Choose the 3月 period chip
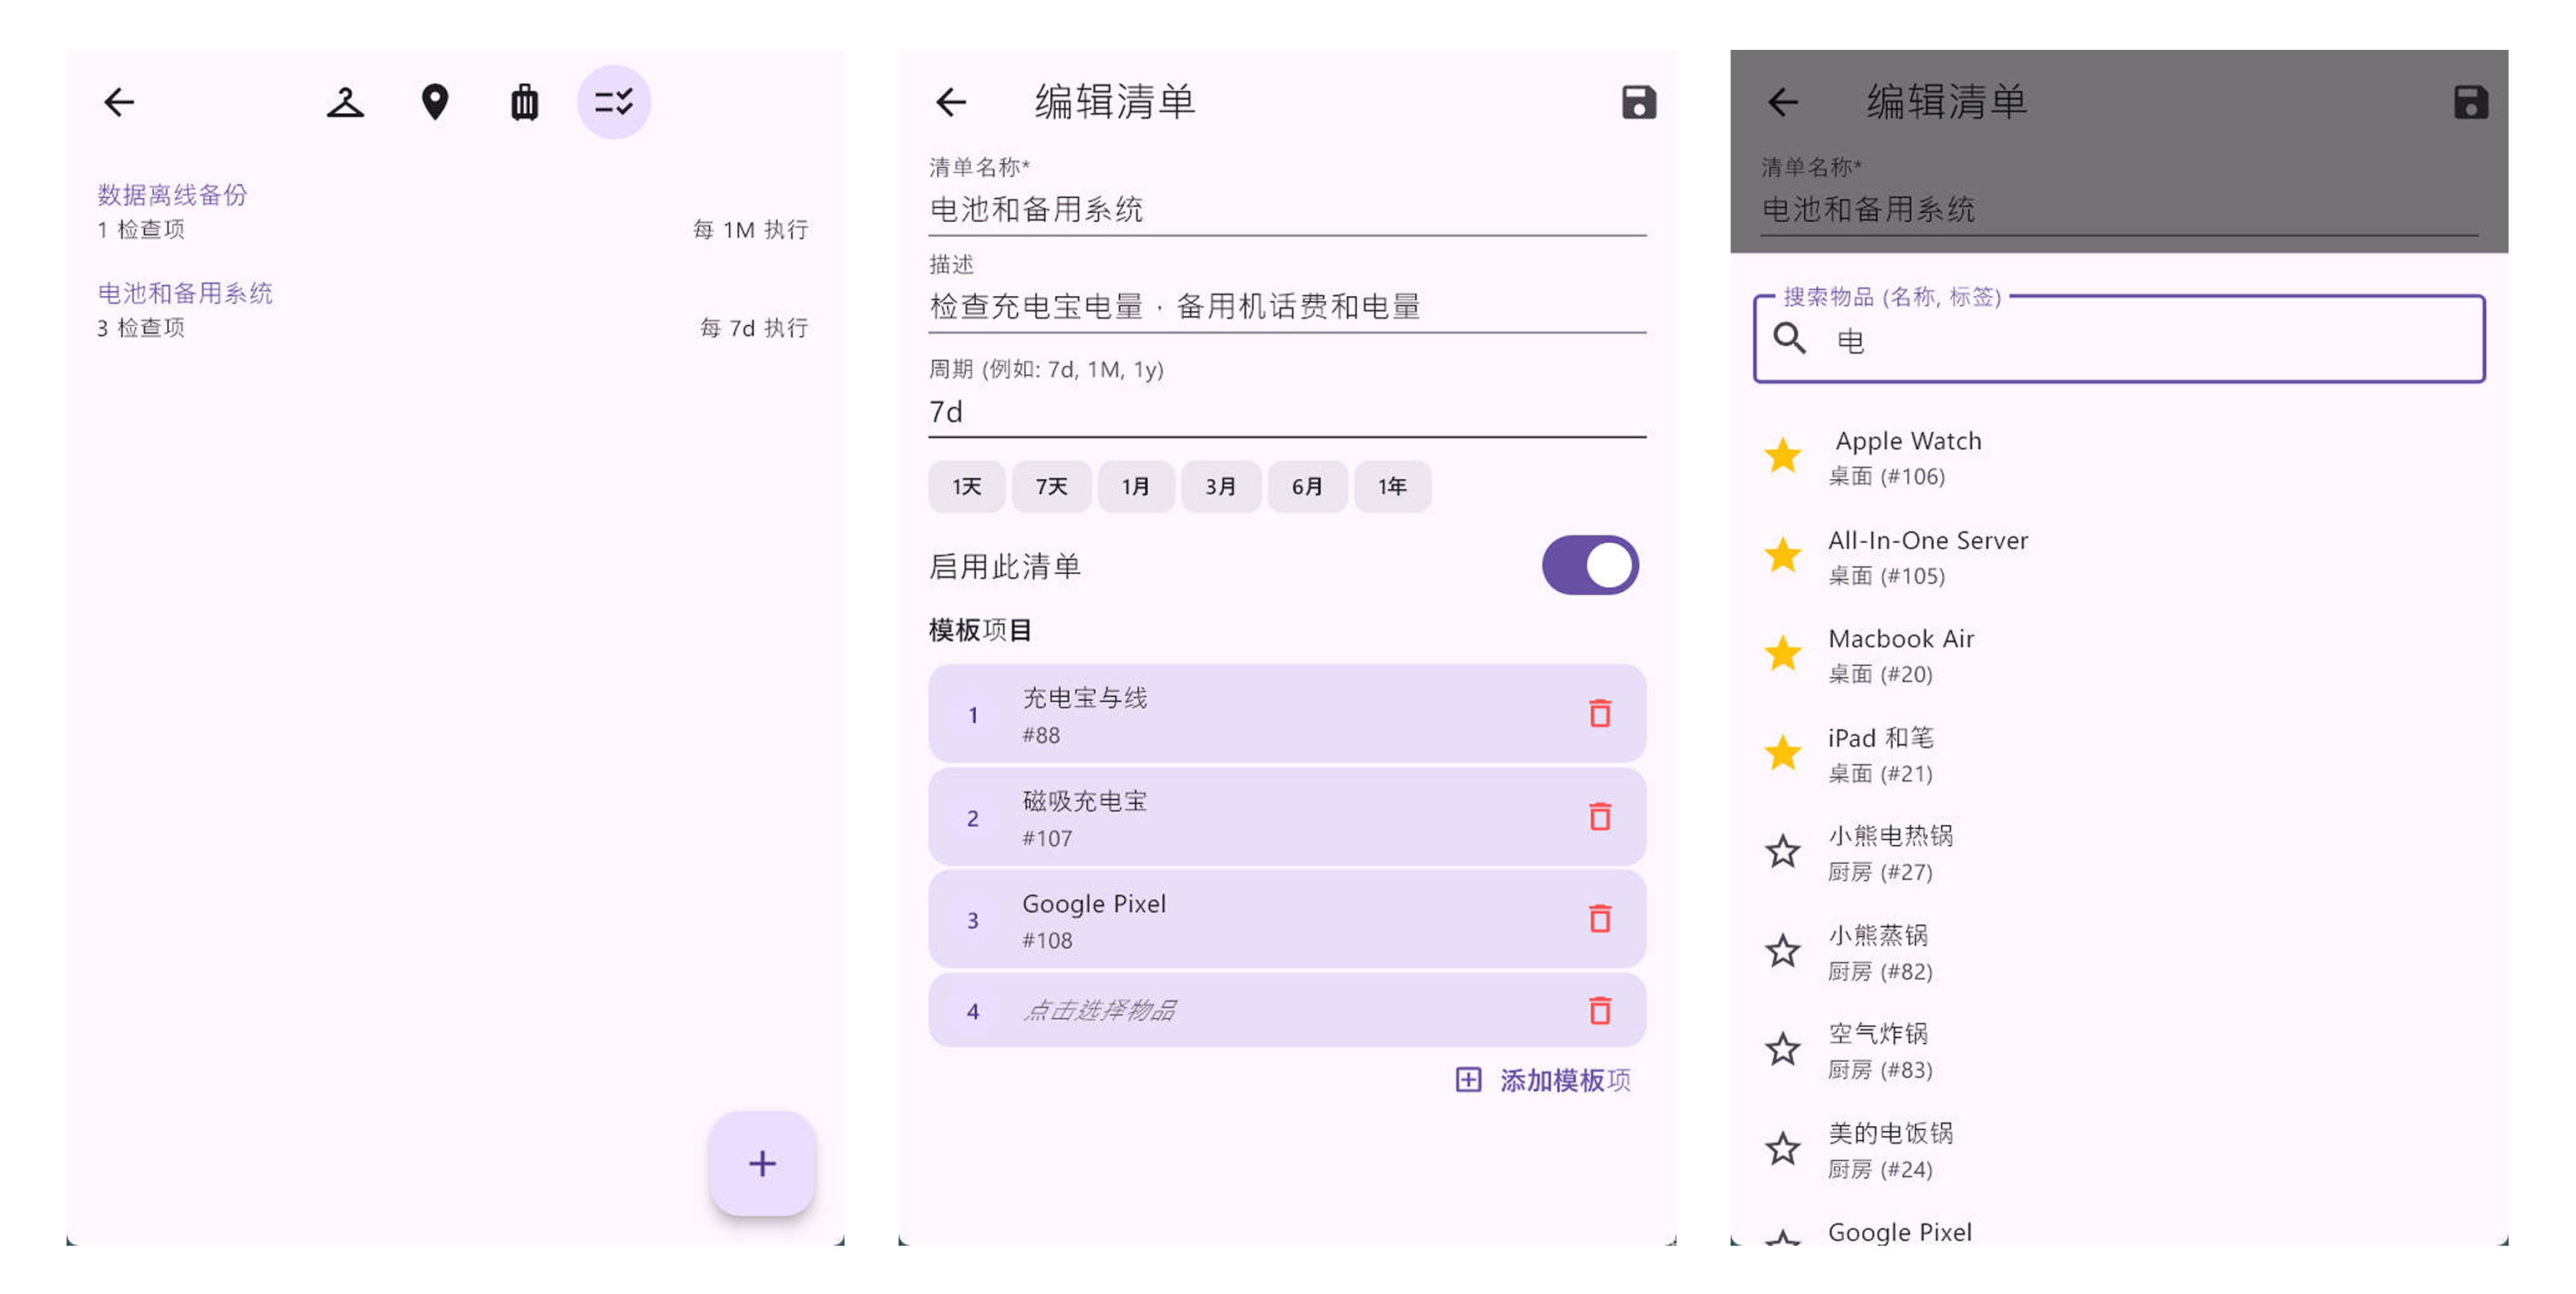The image size is (2576, 1294). pyautogui.click(x=1221, y=486)
